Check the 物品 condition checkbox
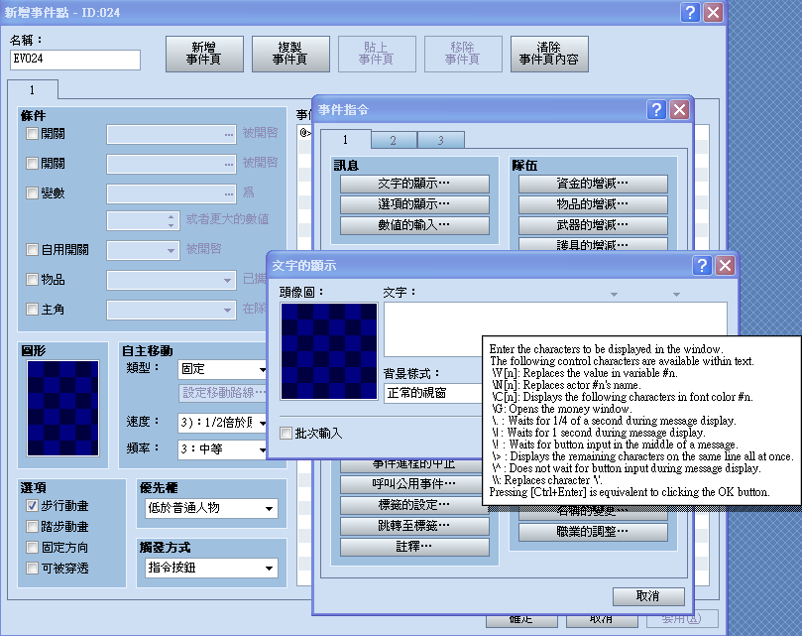The height and width of the screenshot is (636, 802). 32,279
